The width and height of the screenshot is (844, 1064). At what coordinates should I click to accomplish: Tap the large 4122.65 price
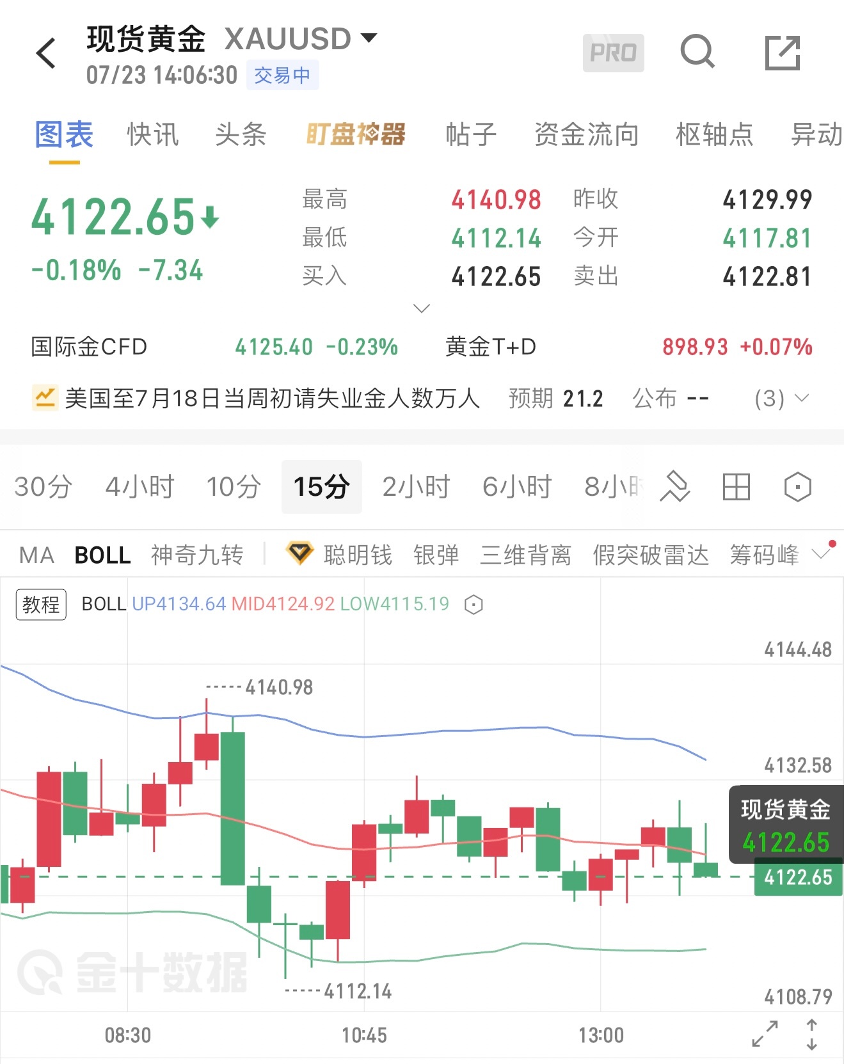coord(113,217)
